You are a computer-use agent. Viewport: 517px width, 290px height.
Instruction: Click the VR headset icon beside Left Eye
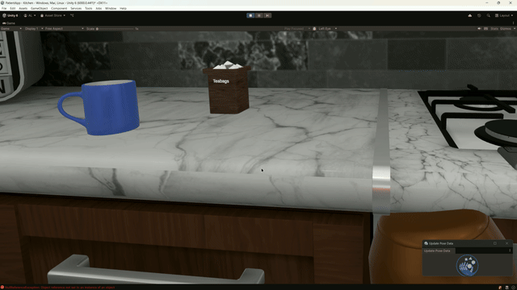tap(314, 29)
